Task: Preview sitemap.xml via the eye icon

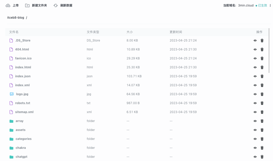Action: coord(255,112)
